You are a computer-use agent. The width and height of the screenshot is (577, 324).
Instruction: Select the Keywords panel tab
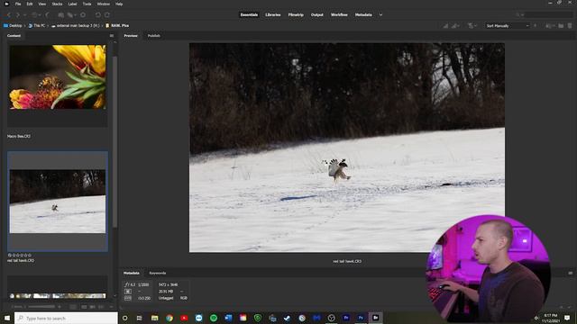click(x=158, y=273)
